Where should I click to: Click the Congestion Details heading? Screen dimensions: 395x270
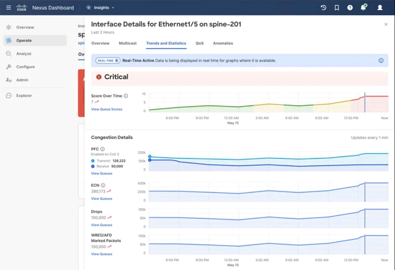point(112,137)
